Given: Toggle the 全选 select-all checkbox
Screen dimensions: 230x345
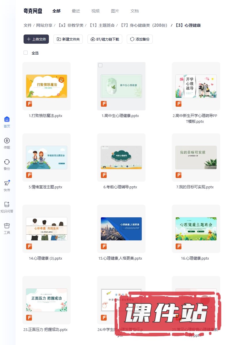Looking at the screenshot, I should tap(26, 53).
